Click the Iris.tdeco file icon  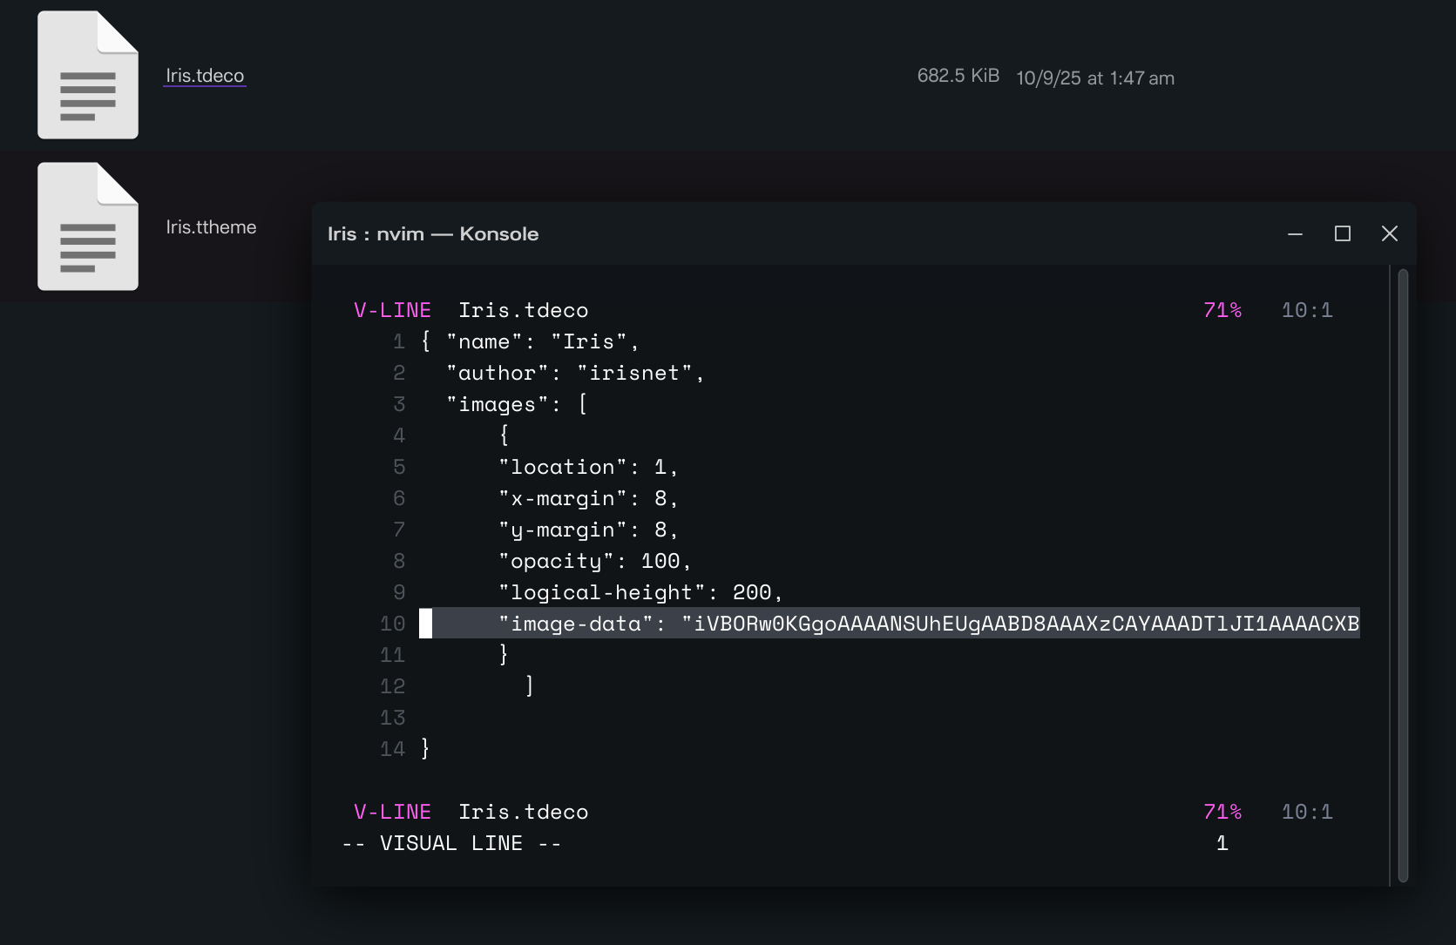click(x=87, y=76)
